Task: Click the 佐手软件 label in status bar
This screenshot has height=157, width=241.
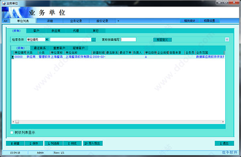Action: [x=229, y=153]
